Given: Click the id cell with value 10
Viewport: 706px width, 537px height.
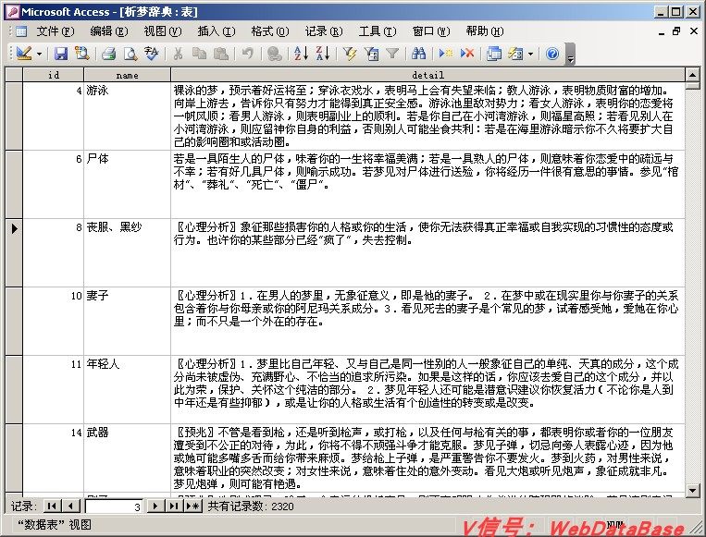Looking at the screenshot, I should pos(53,321).
